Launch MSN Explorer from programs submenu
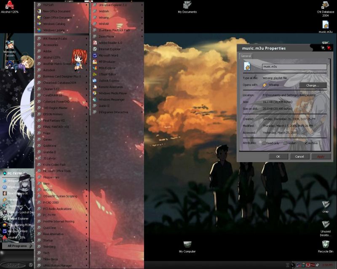 pos(117,68)
